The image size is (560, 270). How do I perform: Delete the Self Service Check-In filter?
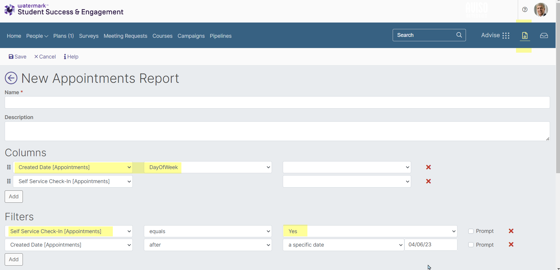pyautogui.click(x=511, y=231)
